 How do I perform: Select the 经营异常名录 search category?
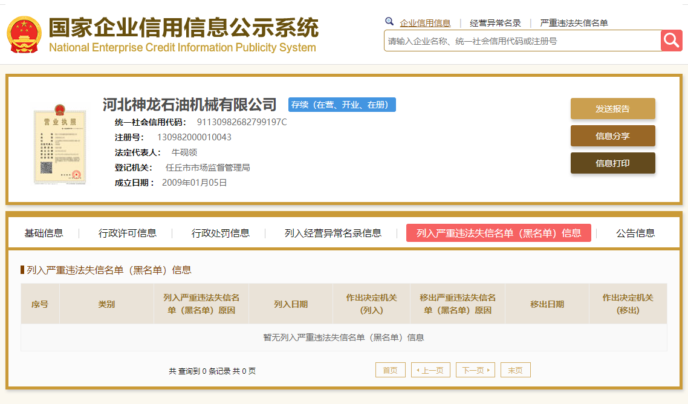coord(495,23)
